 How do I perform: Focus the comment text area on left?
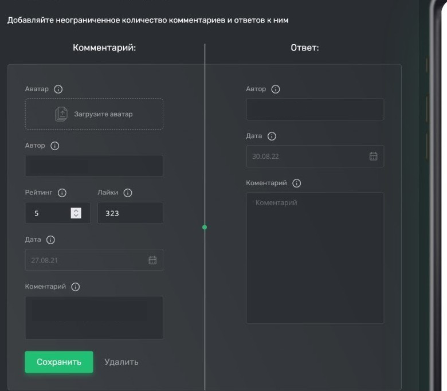pyautogui.click(x=94, y=318)
